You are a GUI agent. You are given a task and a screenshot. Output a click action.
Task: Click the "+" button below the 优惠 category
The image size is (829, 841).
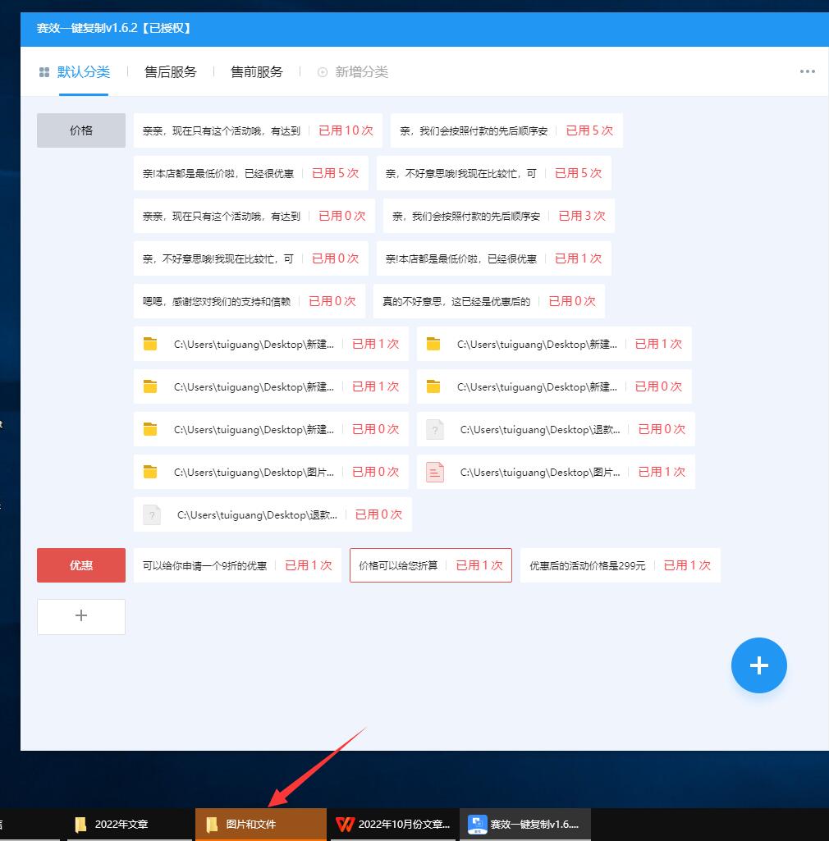point(80,617)
